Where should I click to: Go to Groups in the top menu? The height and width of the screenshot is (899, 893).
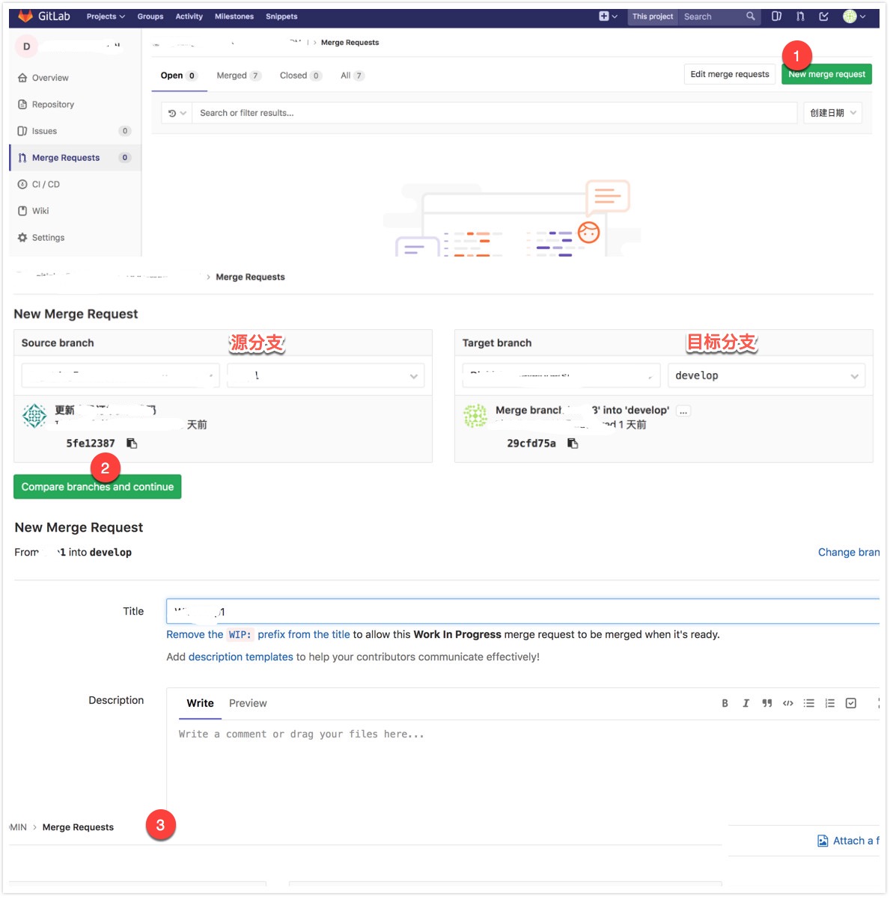pyautogui.click(x=150, y=16)
